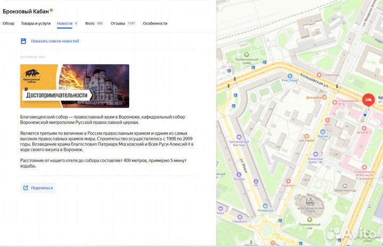Image resolution: width=383 pixels, height=247 pixels.
Task: Click the Кольцовская ул. street label
Action: click(314, 80)
